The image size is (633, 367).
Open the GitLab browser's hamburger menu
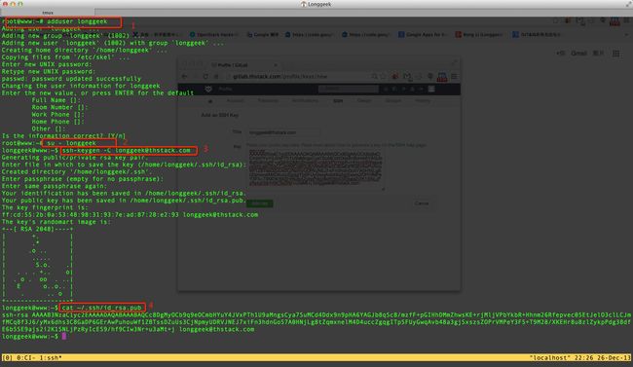coord(454,76)
